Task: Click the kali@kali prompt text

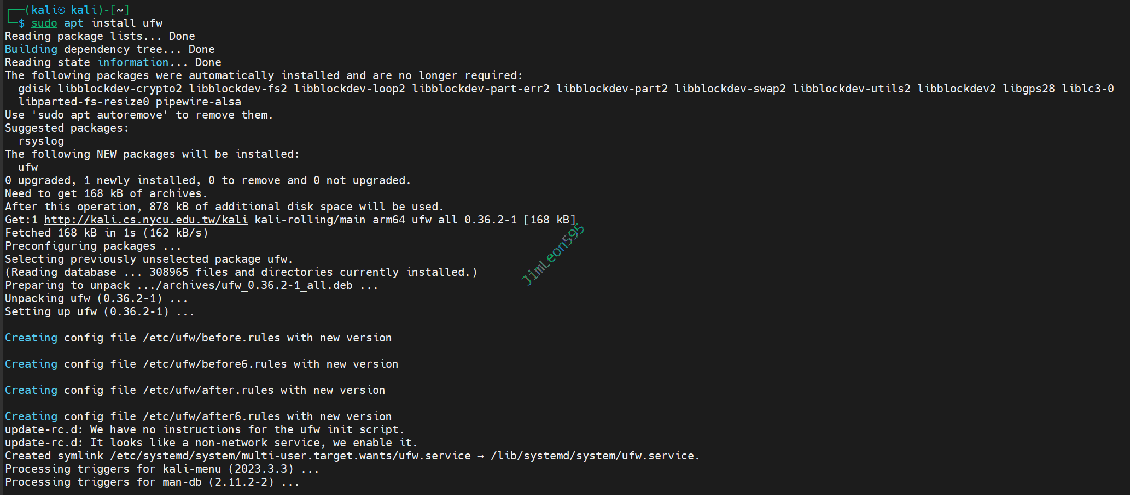Action: (x=71, y=10)
